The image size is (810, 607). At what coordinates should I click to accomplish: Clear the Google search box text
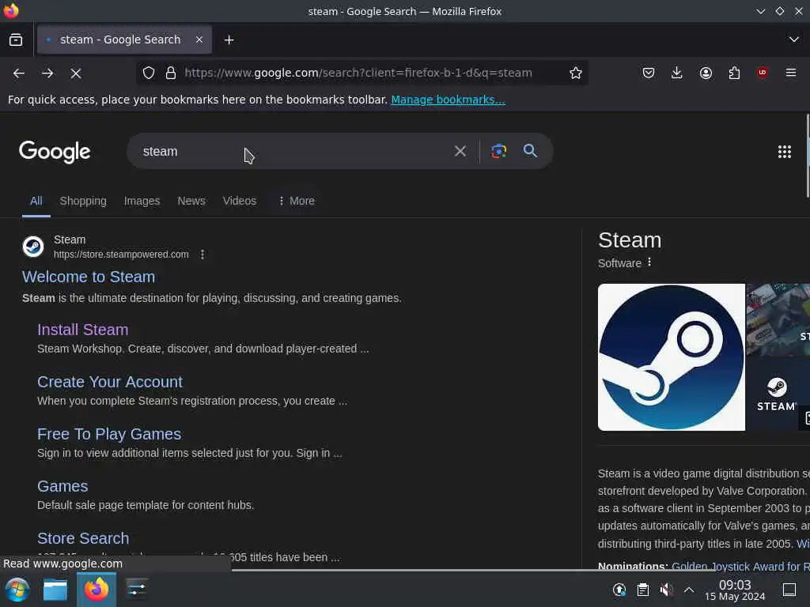tap(460, 151)
